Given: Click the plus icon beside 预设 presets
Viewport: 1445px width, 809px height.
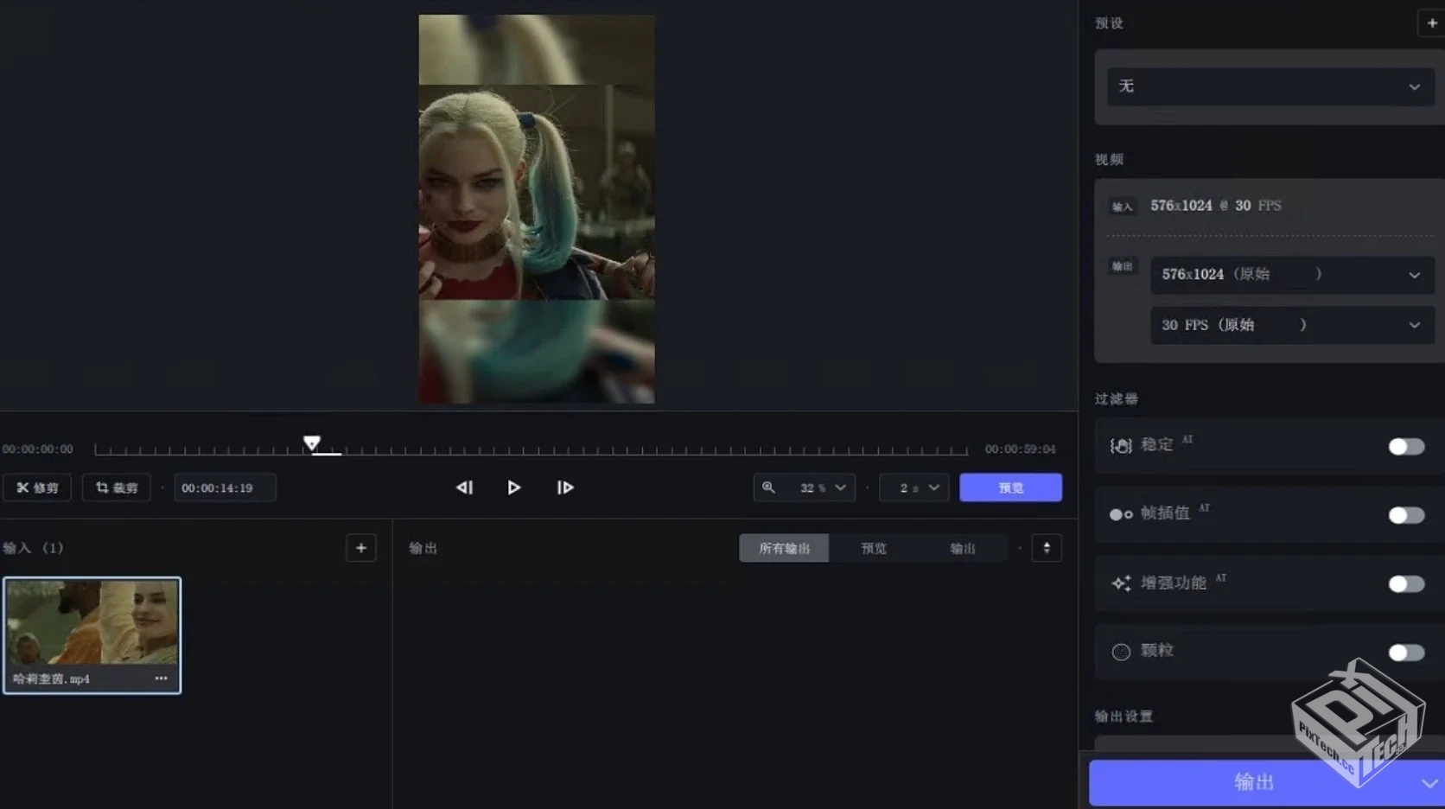Looking at the screenshot, I should click(x=1431, y=23).
